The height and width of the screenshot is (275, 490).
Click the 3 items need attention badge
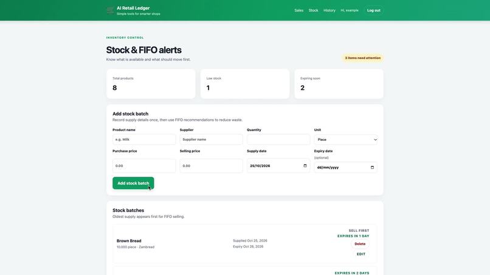(x=362, y=58)
